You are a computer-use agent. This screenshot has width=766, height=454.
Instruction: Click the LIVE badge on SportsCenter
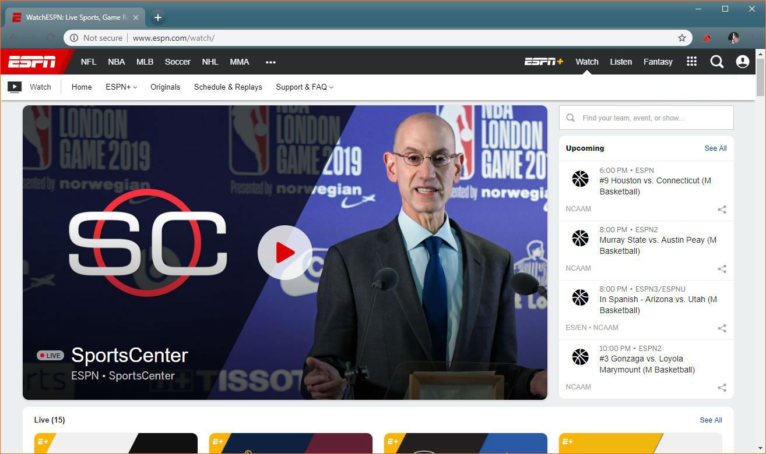click(x=50, y=356)
